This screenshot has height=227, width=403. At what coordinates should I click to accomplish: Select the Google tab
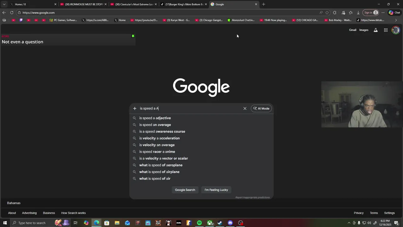coord(234,4)
